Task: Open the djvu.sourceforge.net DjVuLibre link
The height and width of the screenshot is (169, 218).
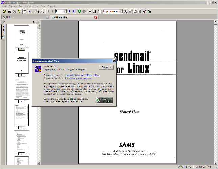Action: coord(78,78)
